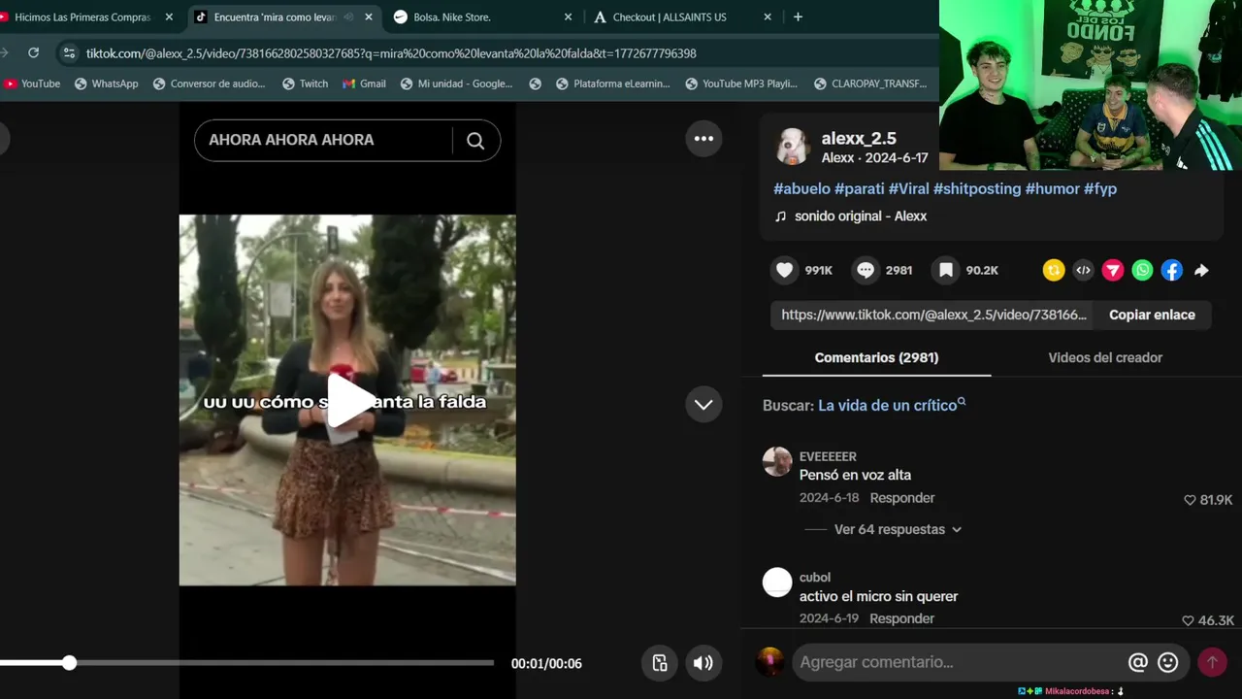The height and width of the screenshot is (699, 1242).
Task: Click the search magnifier icon in TikTok search
Action: [x=475, y=141]
